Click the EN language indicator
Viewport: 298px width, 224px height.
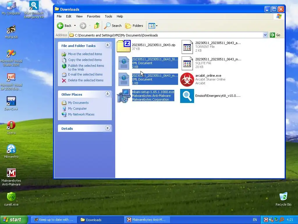(255, 220)
